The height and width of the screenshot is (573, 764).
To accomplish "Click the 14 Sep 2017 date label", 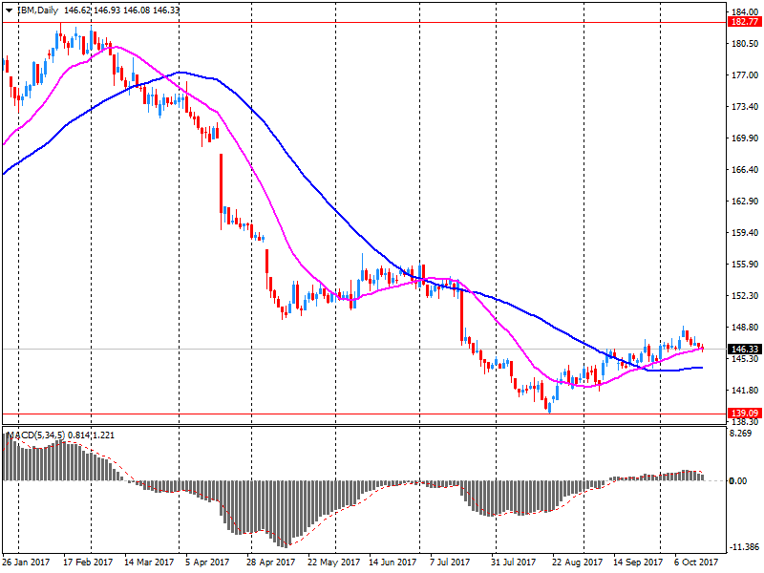I will pos(638,562).
